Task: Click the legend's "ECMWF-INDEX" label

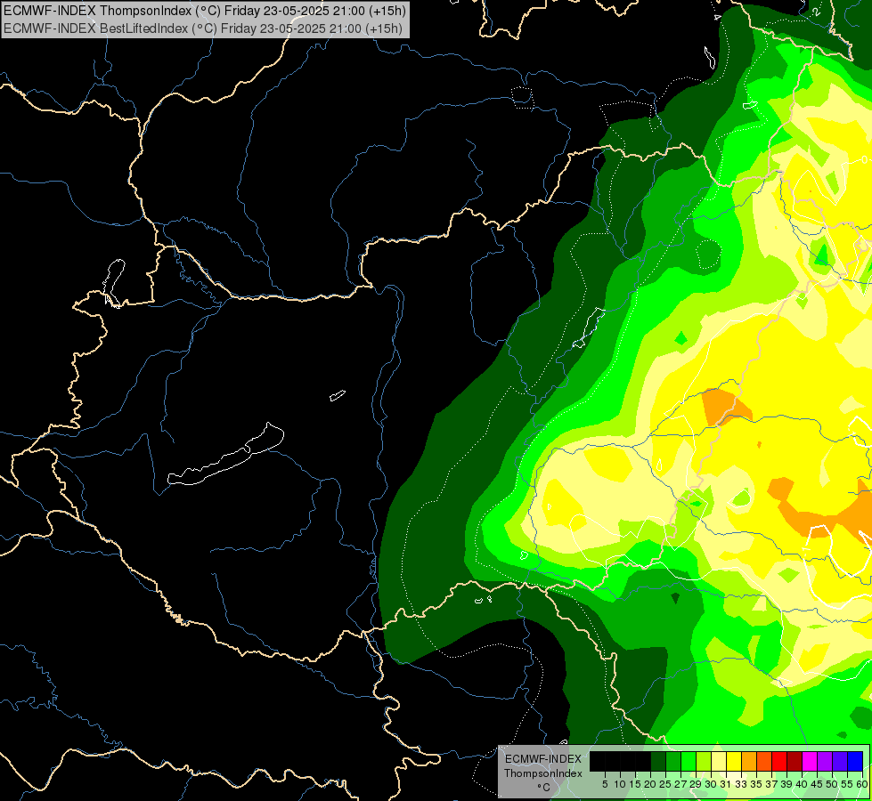Action: point(543,759)
